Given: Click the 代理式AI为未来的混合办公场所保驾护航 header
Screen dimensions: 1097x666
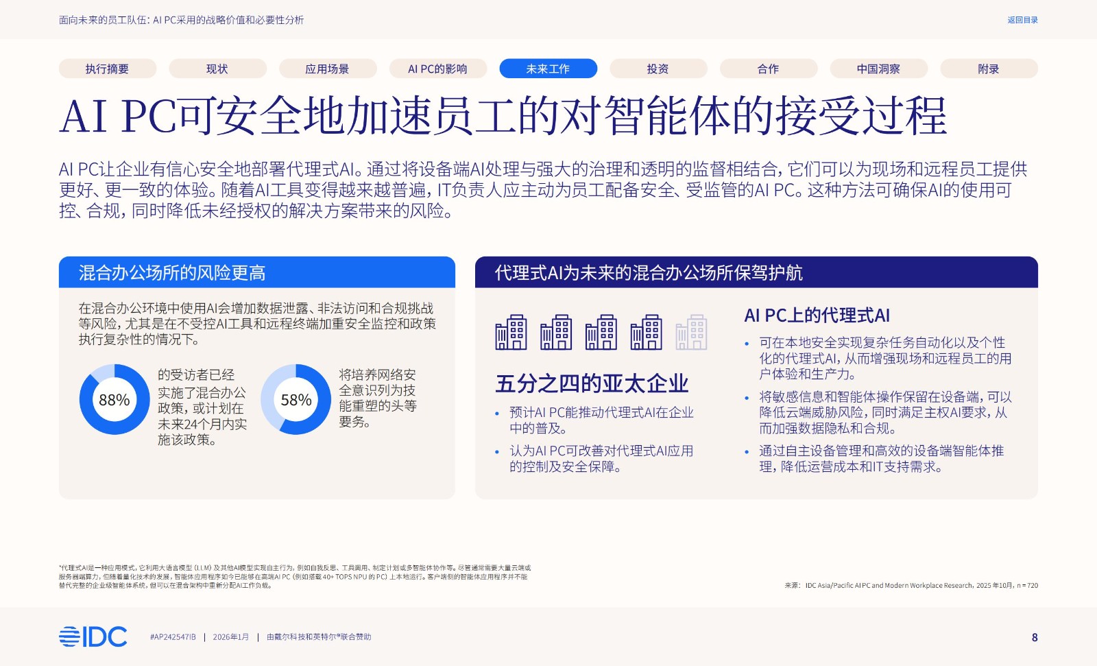Looking at the screenshot, I should (756, 272).
